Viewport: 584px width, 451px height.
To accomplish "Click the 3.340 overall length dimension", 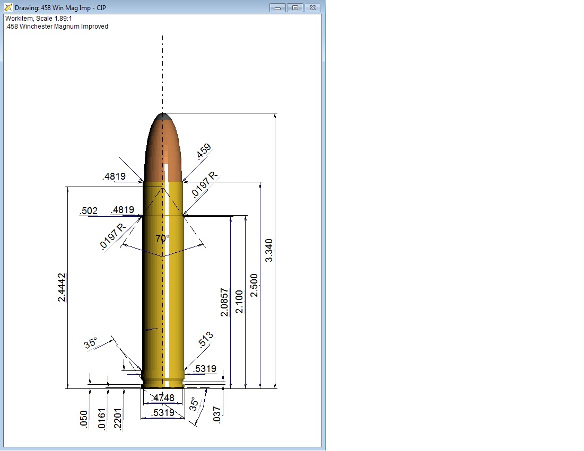I will [x=268, y=250].
